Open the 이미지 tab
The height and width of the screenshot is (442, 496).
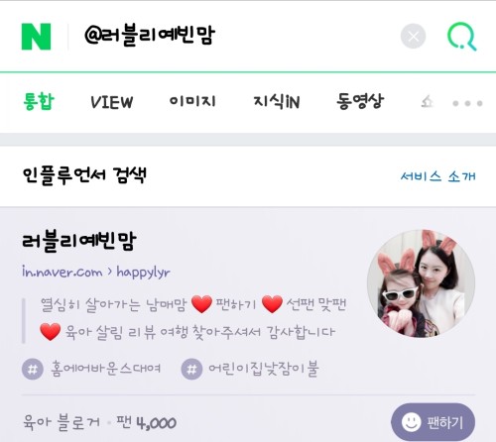[192, 101]
